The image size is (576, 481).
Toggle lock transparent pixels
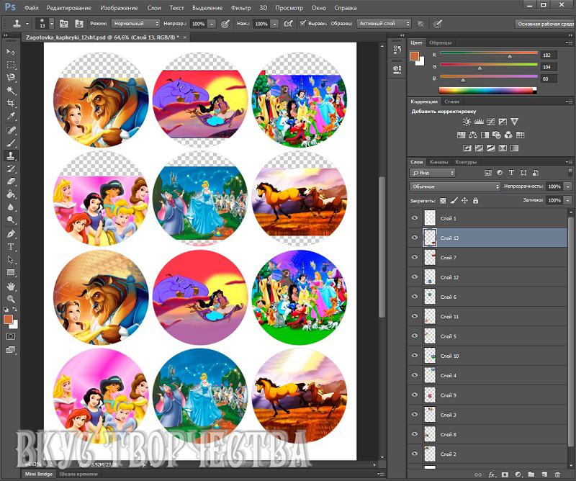click(x=443, y=201)
